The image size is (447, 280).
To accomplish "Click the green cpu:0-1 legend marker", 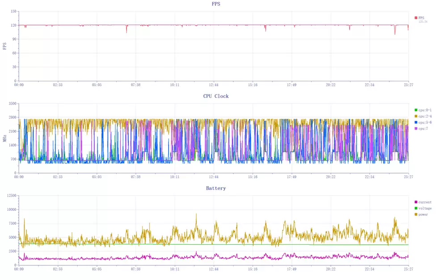I will click(416, 110).
